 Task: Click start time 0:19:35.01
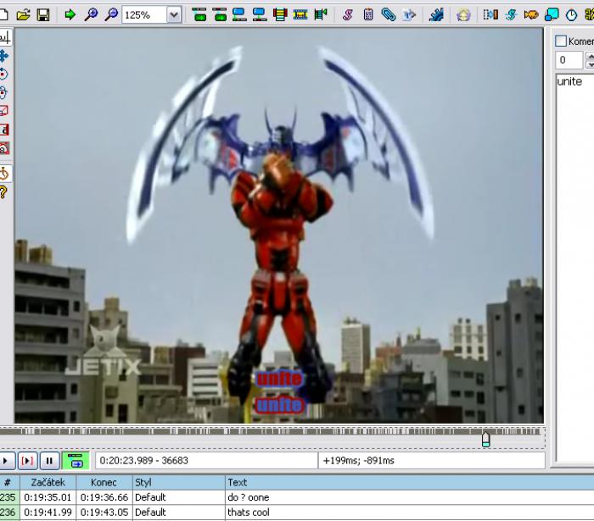(x=48, y=497)
